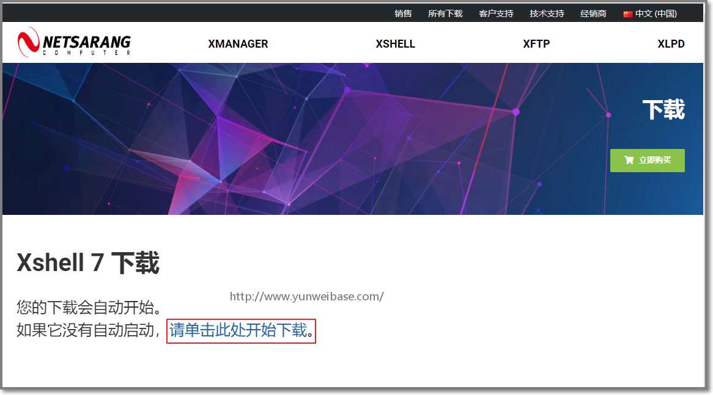Open the XMANAGER product menu
The height and width of the screenshot is (395, 713).
coord(238,43)
